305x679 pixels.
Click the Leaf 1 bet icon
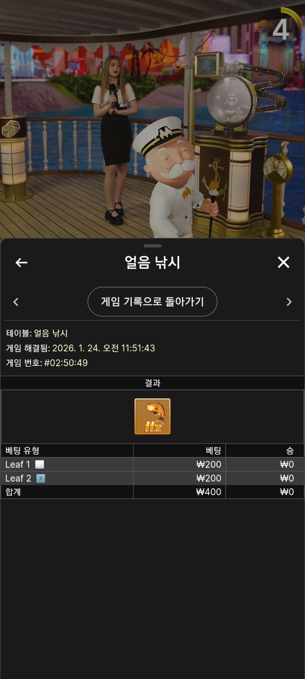(40, 464)
